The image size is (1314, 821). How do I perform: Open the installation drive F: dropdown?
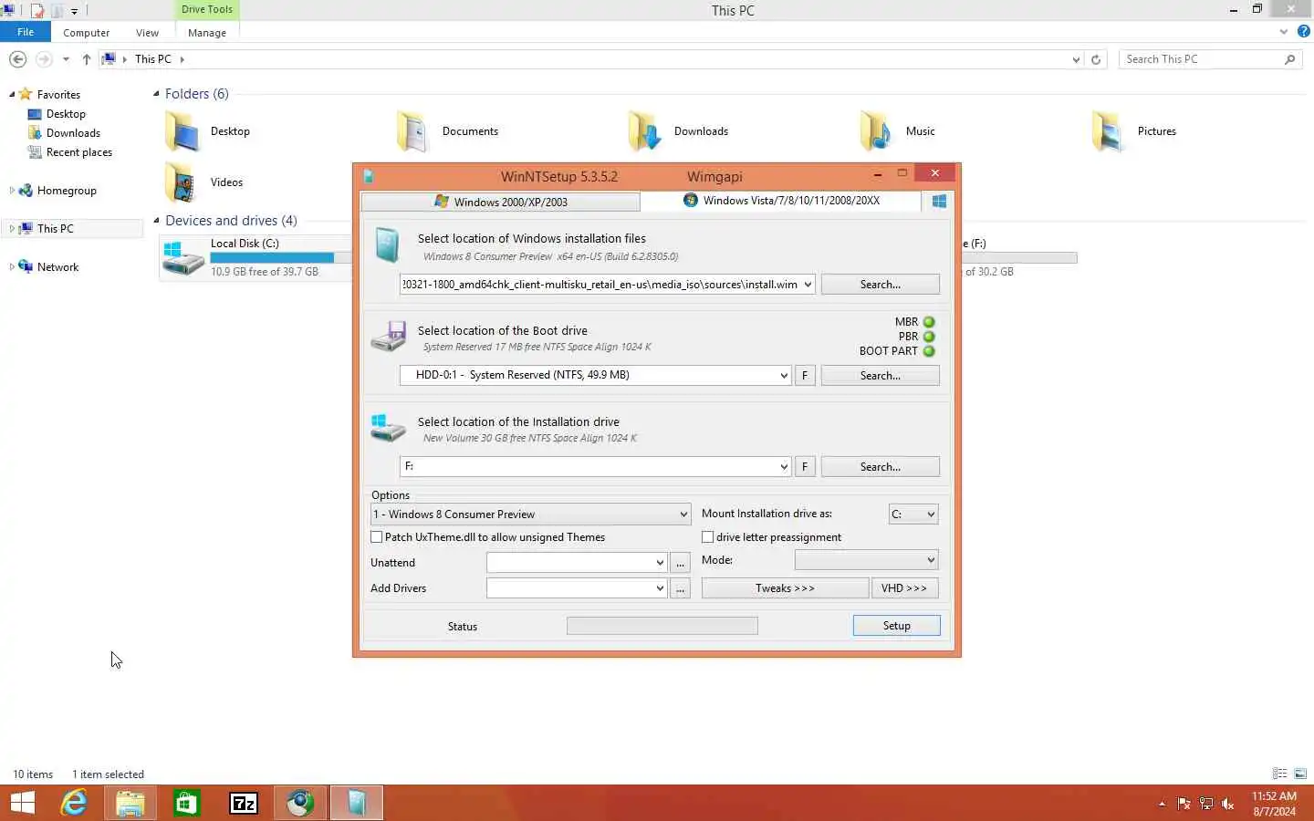pyautogui.click(x=784, y=466)
